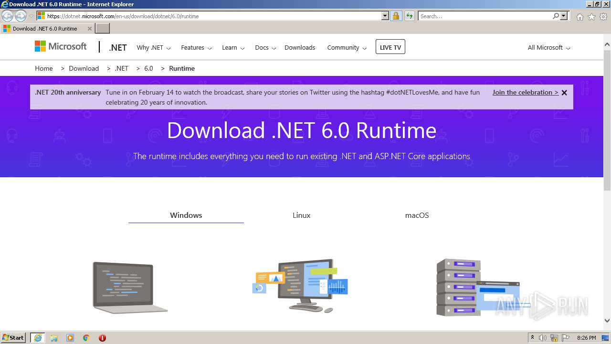Click the network tray icon
The height and width of the screenshot is (344, 611).
554,338
